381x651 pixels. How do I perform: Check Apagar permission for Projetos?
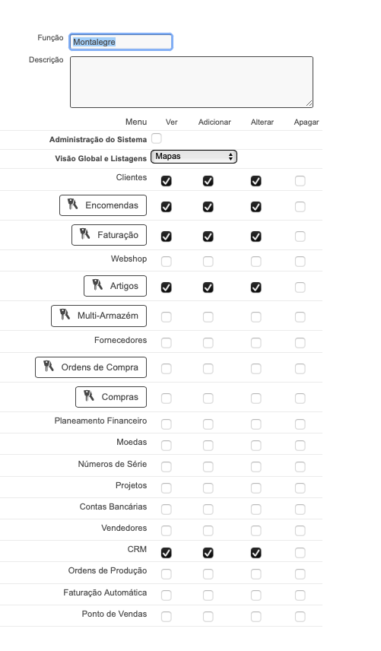point(300,487)
